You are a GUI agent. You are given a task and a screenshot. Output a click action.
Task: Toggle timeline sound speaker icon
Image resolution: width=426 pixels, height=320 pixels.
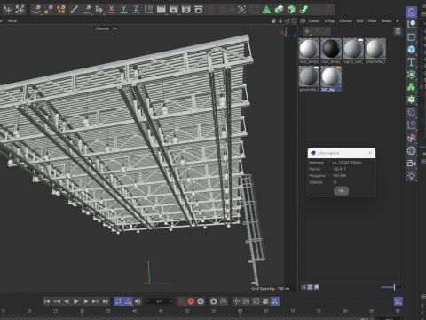(x=138, y=301)
